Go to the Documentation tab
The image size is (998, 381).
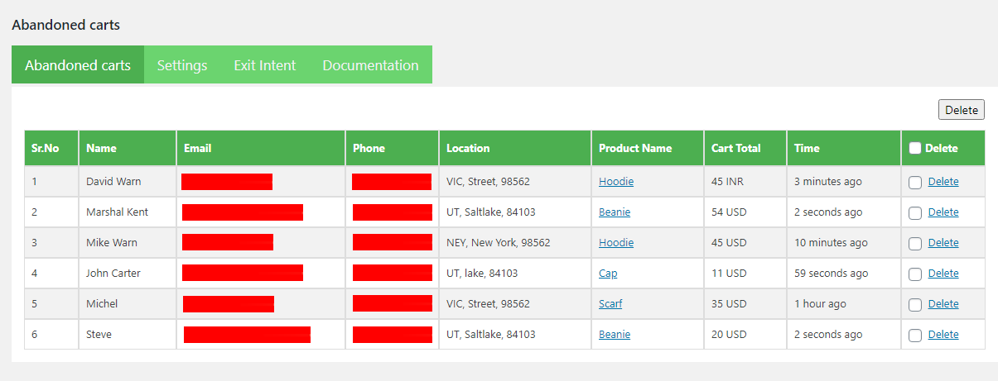[370, 64]
